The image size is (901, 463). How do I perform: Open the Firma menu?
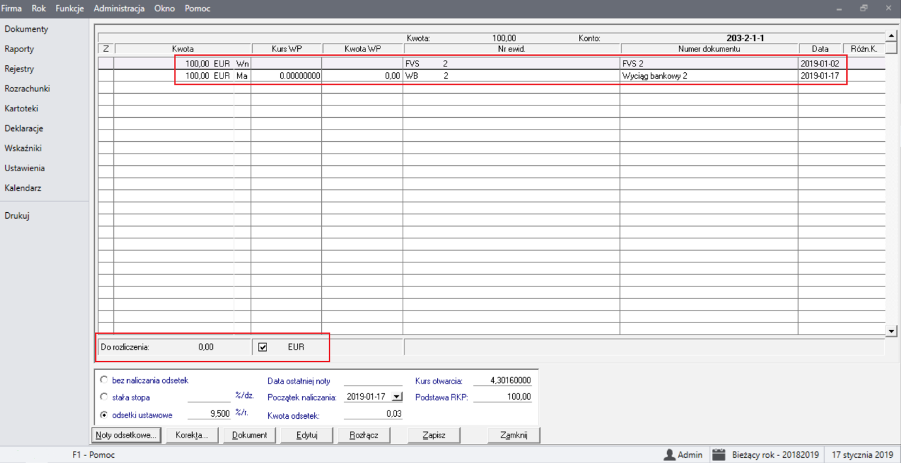pos(11,8)
